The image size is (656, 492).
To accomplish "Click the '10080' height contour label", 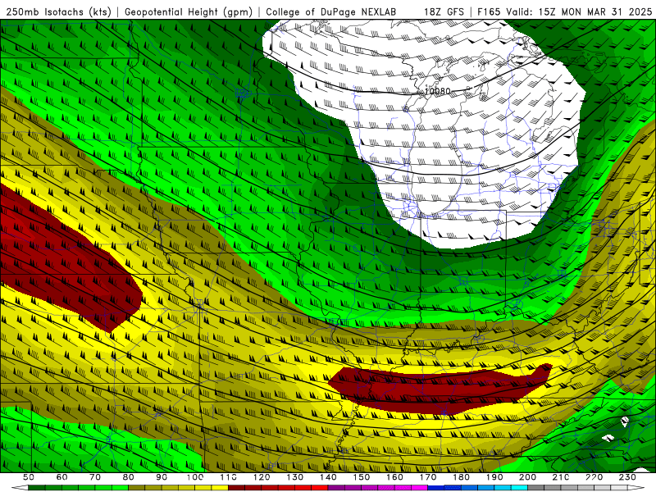I will coord(438,91).
